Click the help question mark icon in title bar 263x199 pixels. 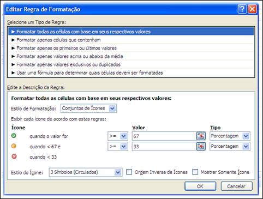point(242,9)
